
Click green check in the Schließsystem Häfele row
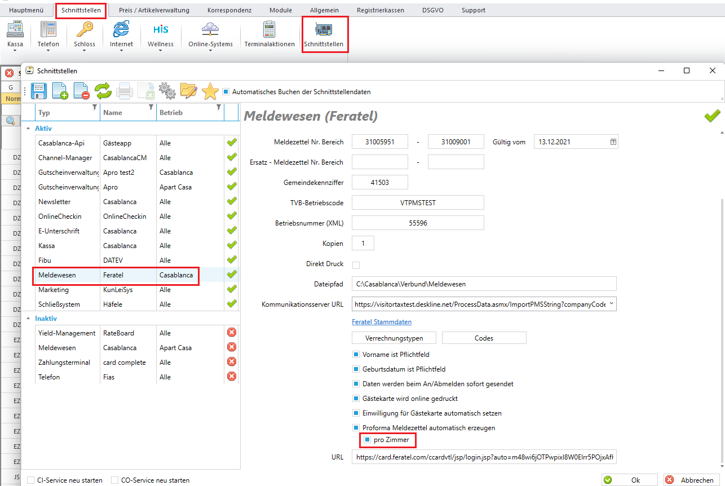click(231, 304)
